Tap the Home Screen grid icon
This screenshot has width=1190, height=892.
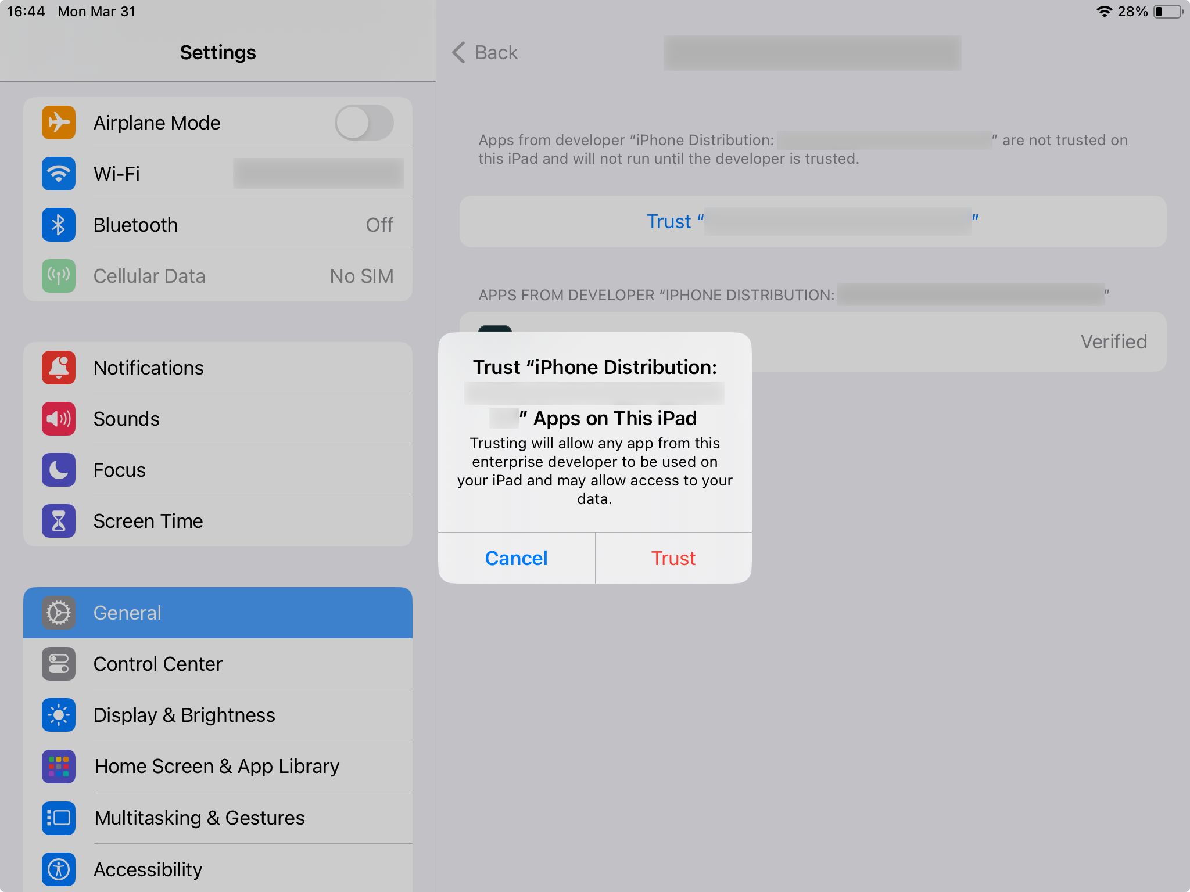coord(59,766)
